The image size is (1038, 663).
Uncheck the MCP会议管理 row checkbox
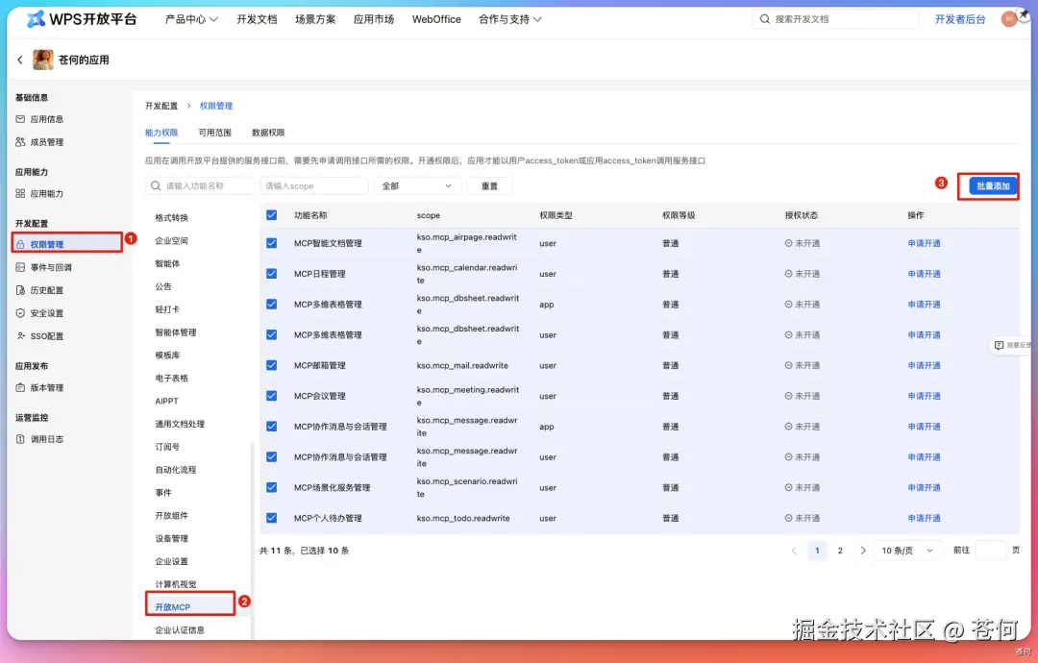[271, 396]
